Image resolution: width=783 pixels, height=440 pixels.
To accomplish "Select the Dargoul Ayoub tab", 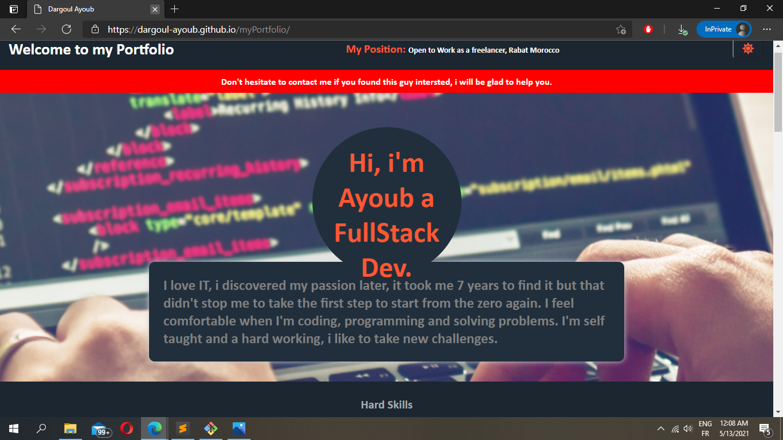I will (92, 9).
